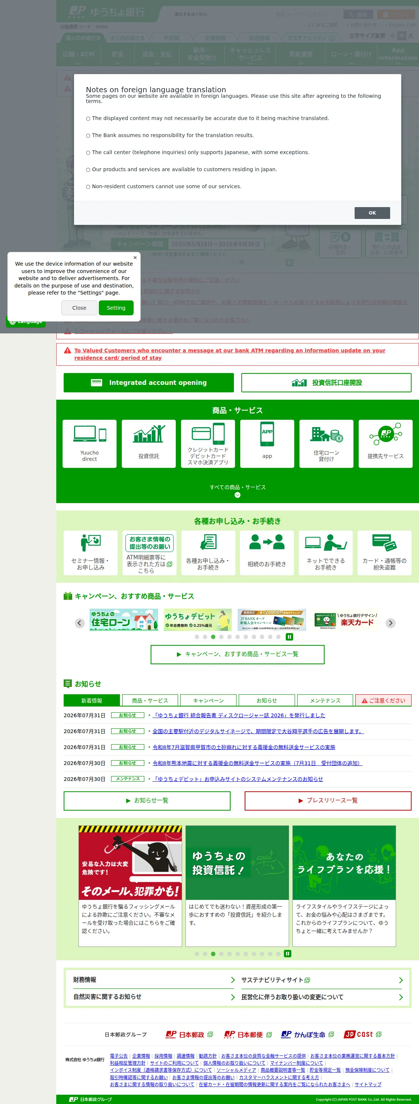Open JP cast logo link
This screenshot has height=1104, width=419.
point(362,1035)
